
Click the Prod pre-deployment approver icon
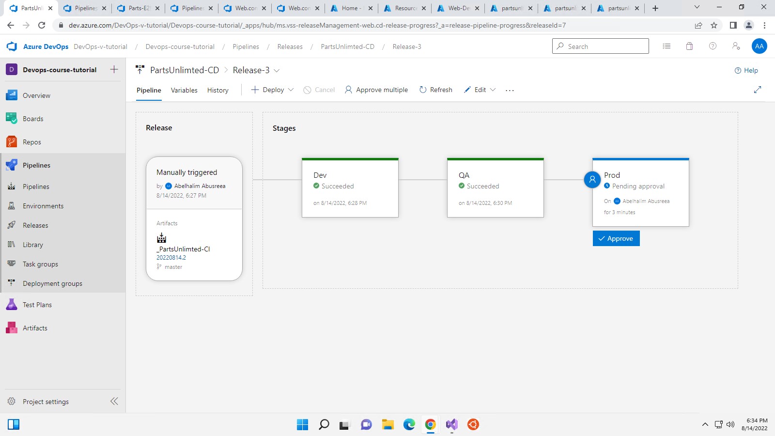click(x=592, y=179)
